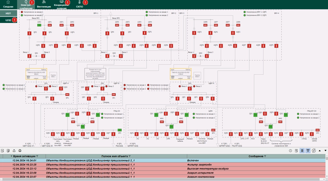Click the alarm info circle icon
The height and width of the screenshot is (181, 328).
click(290, 151)
